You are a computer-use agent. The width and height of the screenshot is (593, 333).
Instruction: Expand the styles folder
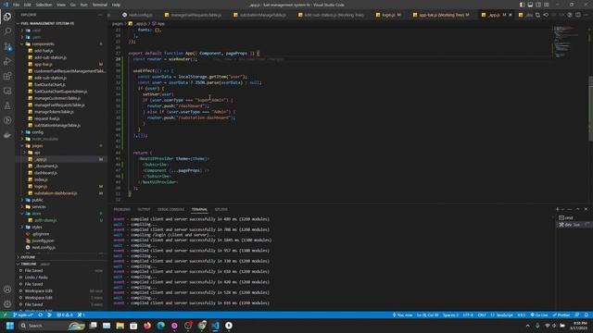tap(61, 227)
